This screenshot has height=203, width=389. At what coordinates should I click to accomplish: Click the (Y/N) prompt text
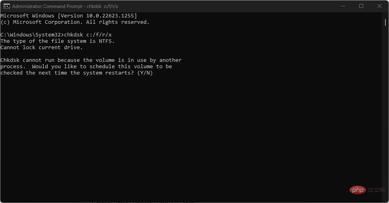click(x=145, y=73)
